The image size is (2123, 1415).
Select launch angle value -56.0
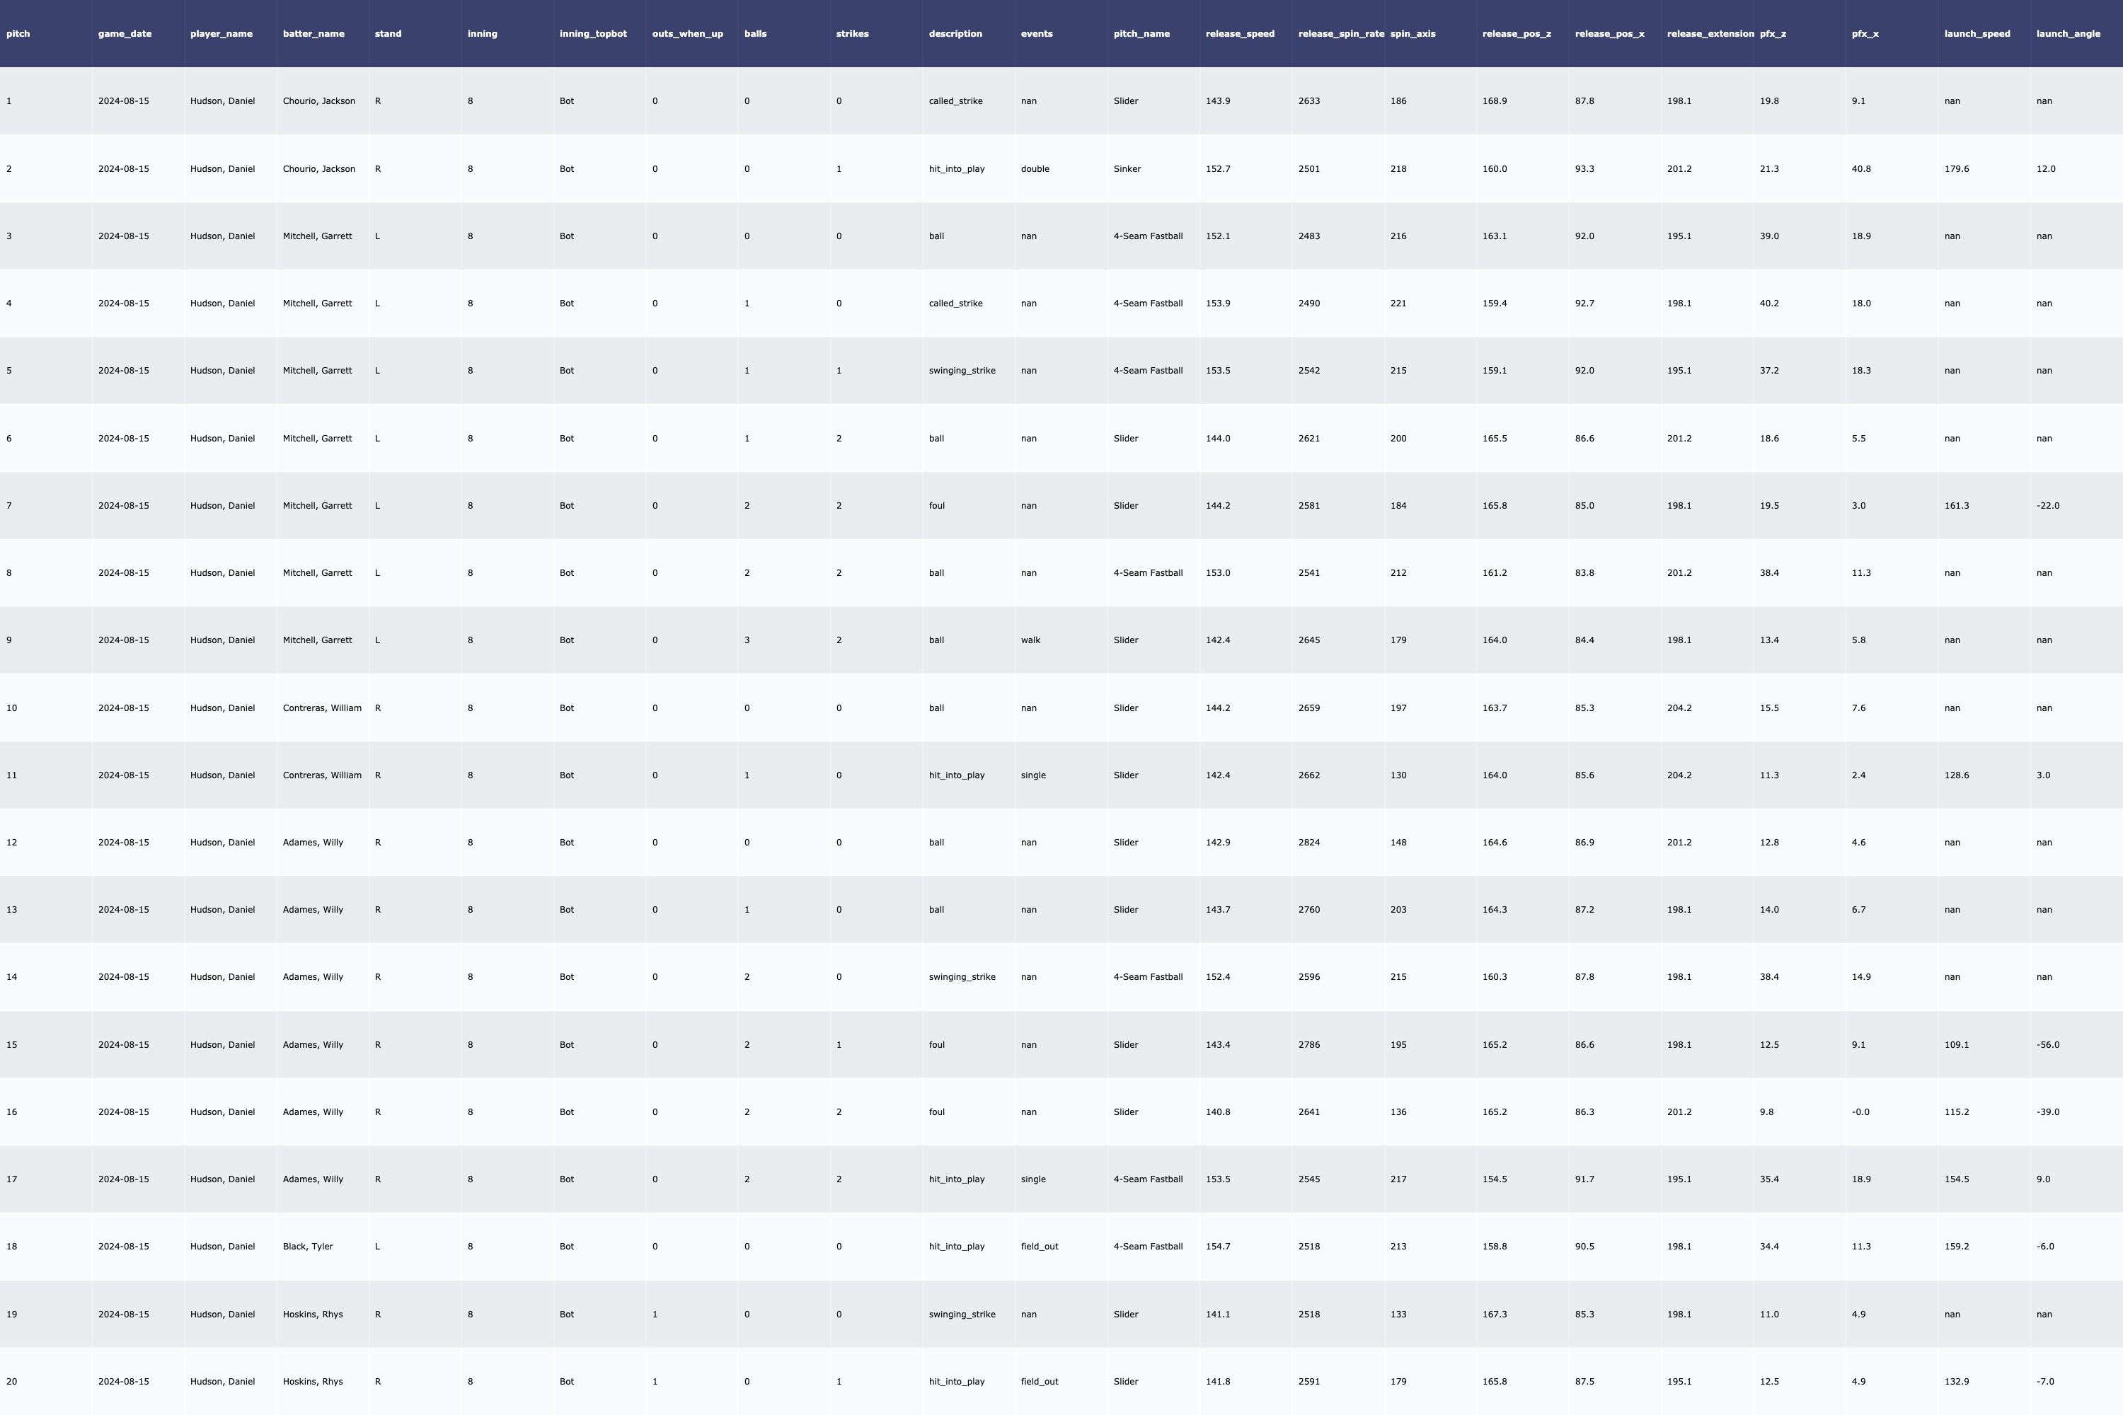2047,1044
